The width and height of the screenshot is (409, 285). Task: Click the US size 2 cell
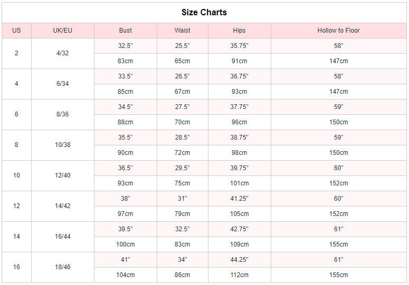(16, 53)
